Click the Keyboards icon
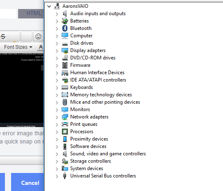223x191 pixels. [65, 87]
